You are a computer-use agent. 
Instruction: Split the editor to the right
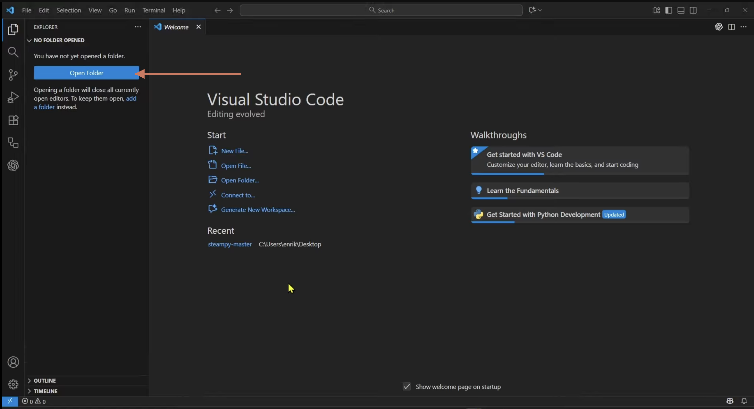point(731,27)
